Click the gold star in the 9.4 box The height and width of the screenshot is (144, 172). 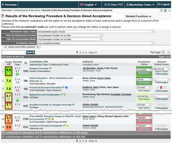pos(8,73)
